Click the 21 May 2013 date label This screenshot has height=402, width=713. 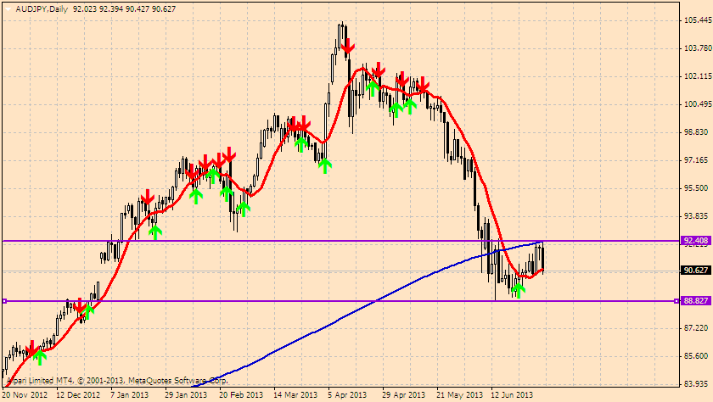click(x=459, y=394)
